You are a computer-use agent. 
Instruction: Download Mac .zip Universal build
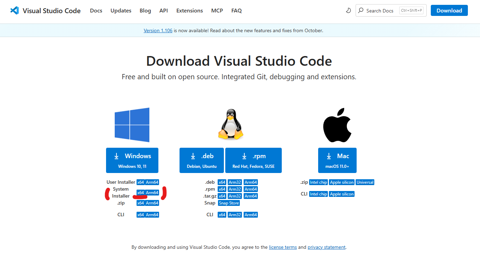pos(365,182)
